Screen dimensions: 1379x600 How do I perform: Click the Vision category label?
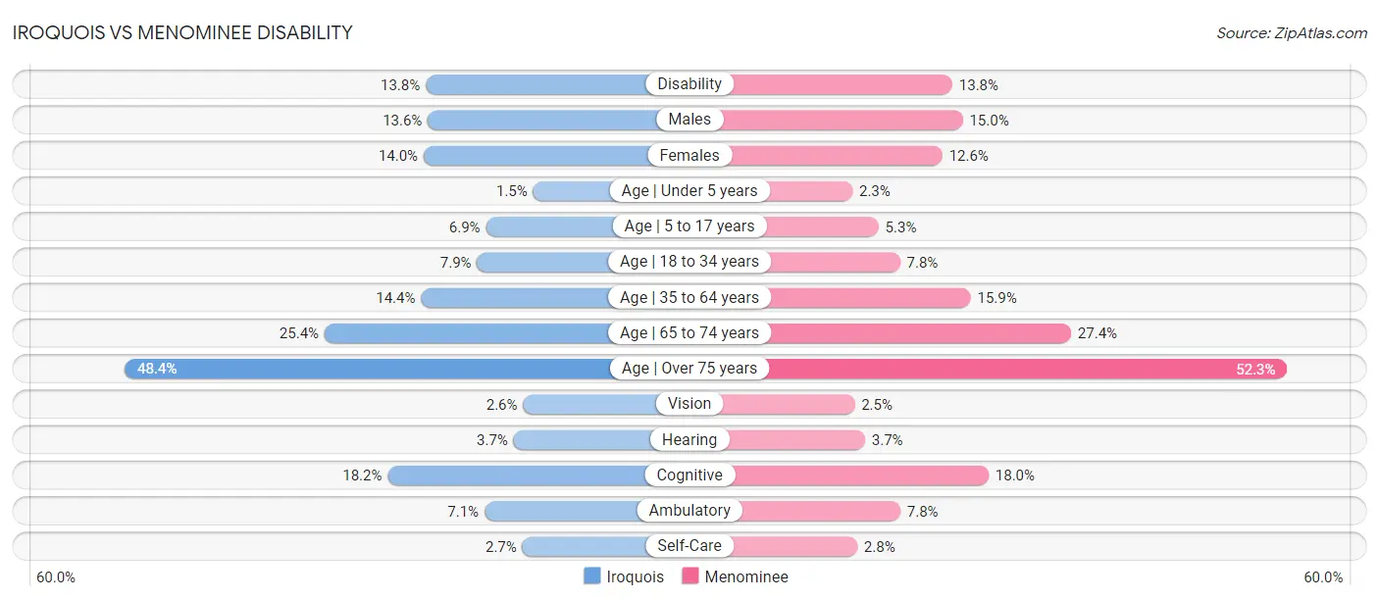(689, 404)
